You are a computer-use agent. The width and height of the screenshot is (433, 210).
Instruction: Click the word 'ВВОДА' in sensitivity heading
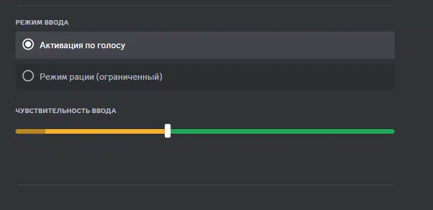point(104,111)
